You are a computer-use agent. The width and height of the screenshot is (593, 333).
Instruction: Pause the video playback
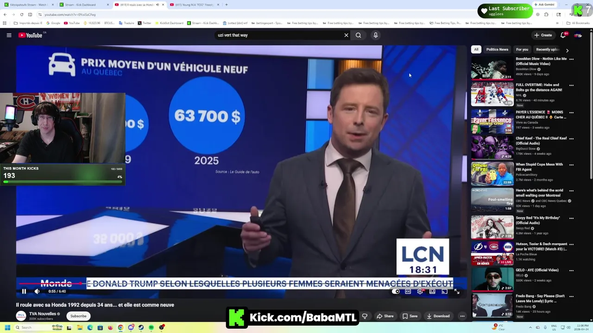pos(24,291)
